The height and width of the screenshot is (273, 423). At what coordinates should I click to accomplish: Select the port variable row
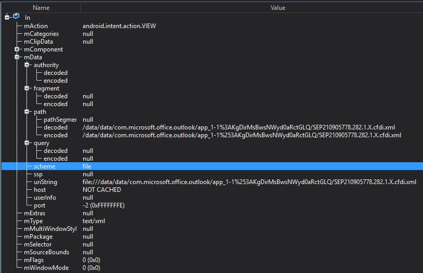(39, 205)
